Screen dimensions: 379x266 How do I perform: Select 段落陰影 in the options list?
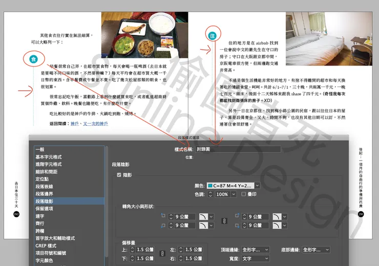[x=69, y=202]
